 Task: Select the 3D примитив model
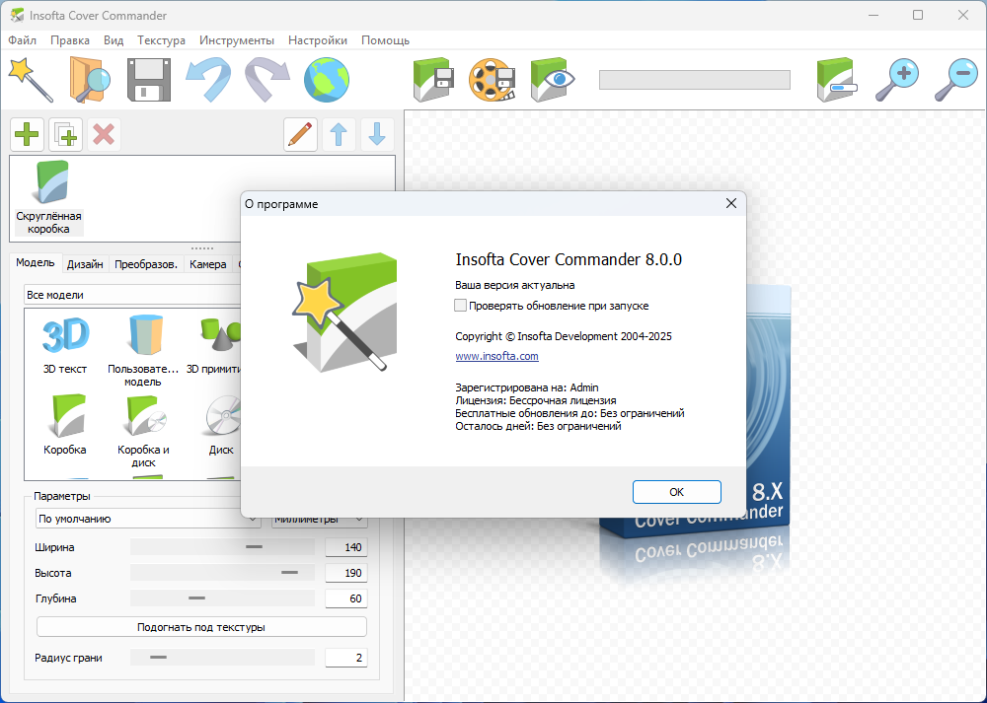pyautogui.click(x=214, y=345)
